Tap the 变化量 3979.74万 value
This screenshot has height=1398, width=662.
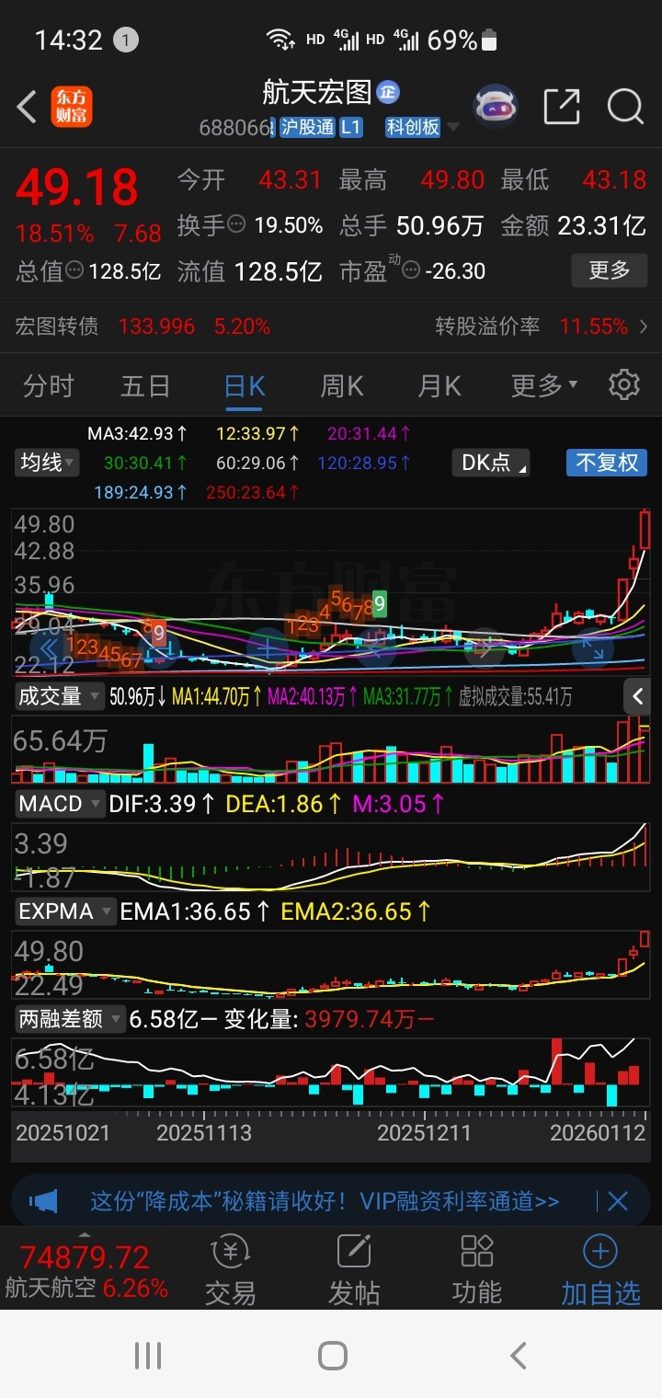(x=328, y=1019)
